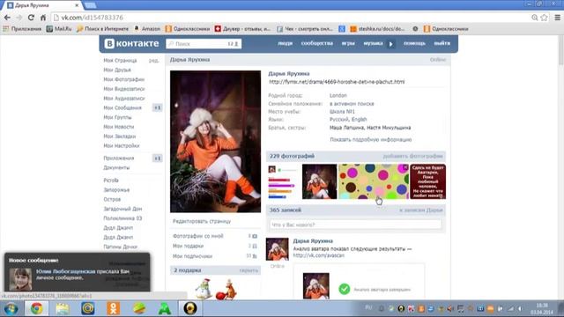Click the добавить фотографии link
This screenshot has width=564, height=317.
click(x=413, y=157)
